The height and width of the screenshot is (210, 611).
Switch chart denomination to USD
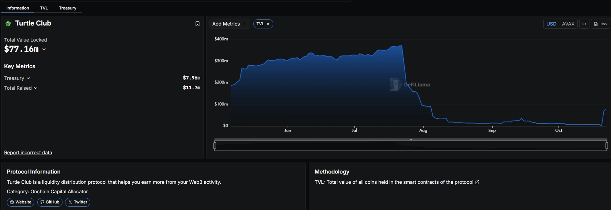coord(551,24)
